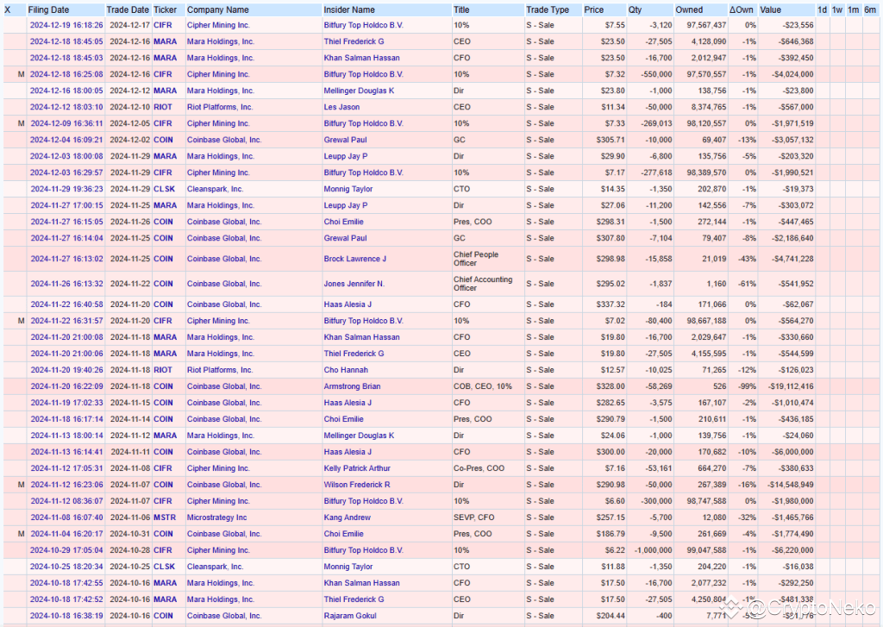Click the 1m performance column header

[x=854, y=9]
